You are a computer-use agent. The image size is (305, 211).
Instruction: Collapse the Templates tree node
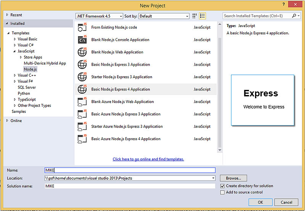coord(8,33)
